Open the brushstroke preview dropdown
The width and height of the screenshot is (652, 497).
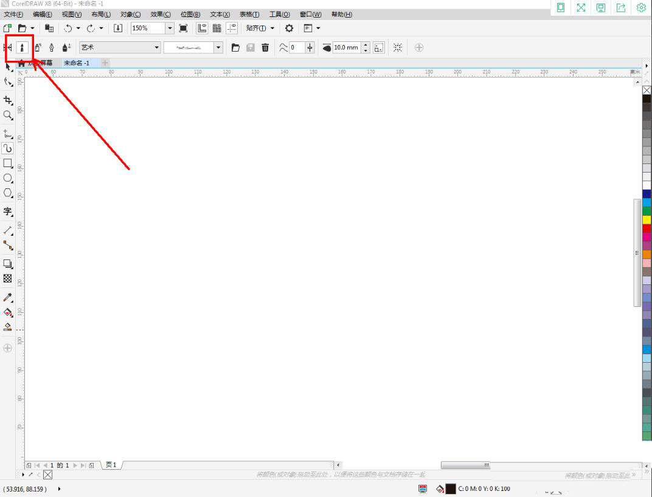click(218, 47)
